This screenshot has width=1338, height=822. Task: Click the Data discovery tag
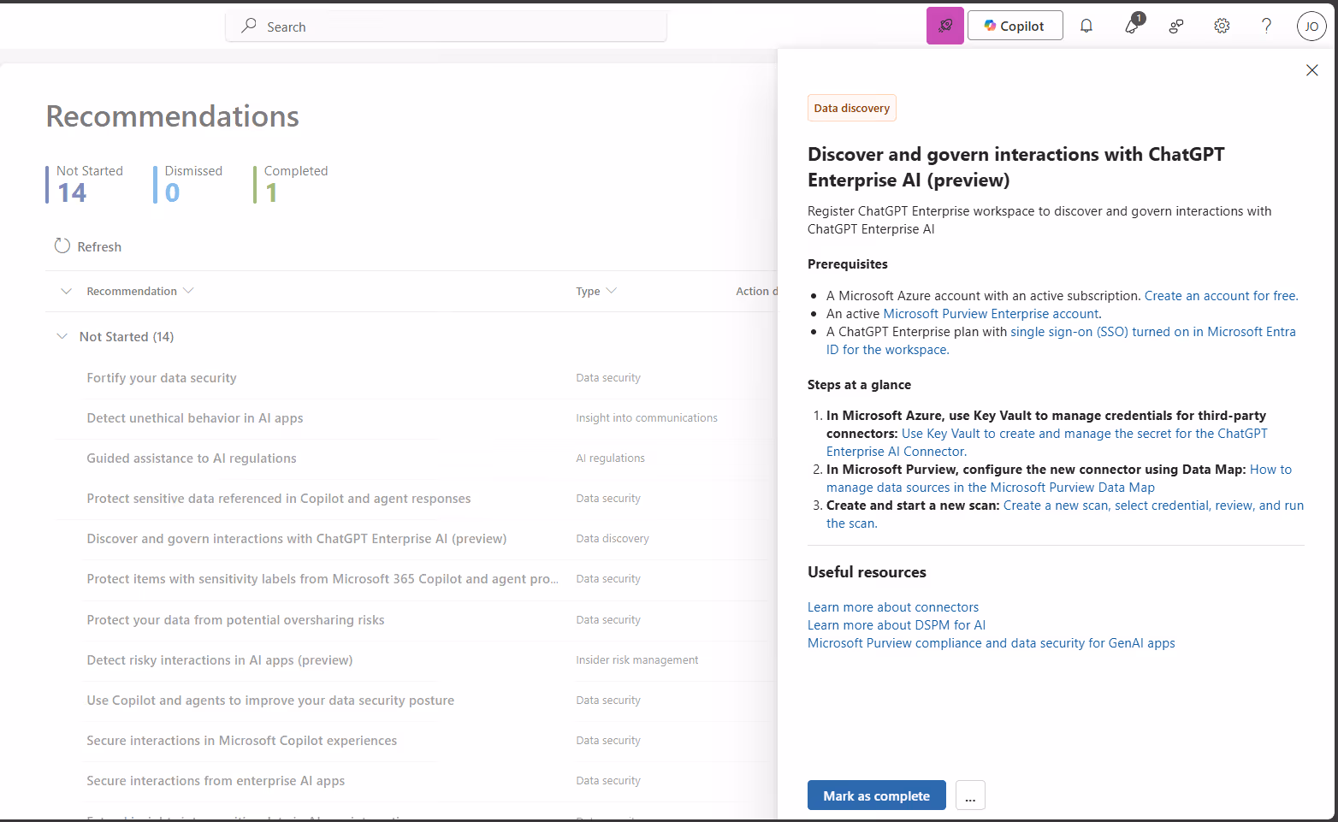pyautogui.click(x=852, y=108)
